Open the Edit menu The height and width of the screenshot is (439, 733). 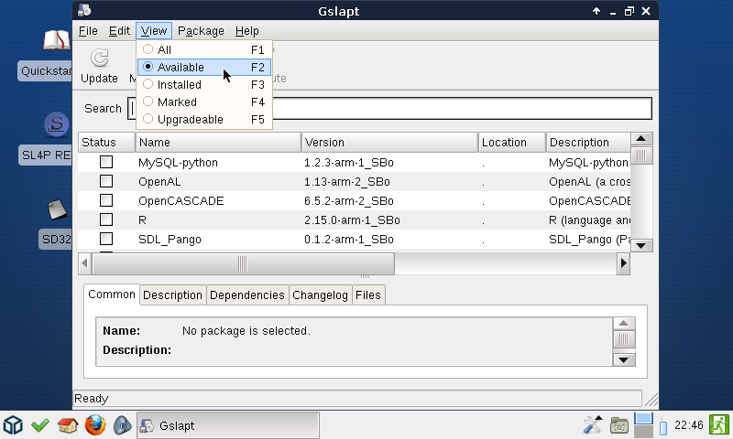click(119, 31)
